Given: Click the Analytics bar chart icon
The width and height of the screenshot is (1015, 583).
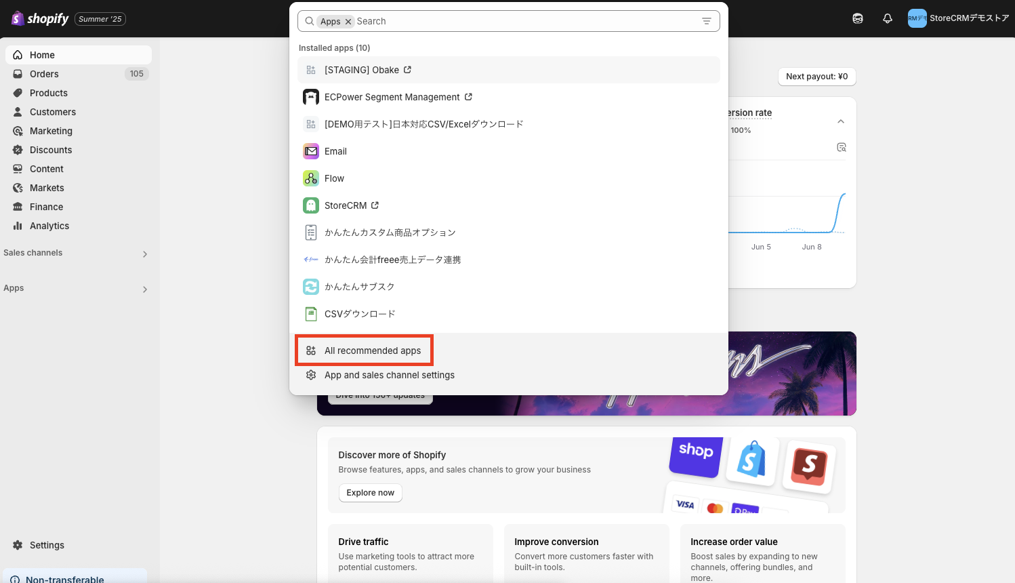Looking at the screenshot, I should 18,226.
